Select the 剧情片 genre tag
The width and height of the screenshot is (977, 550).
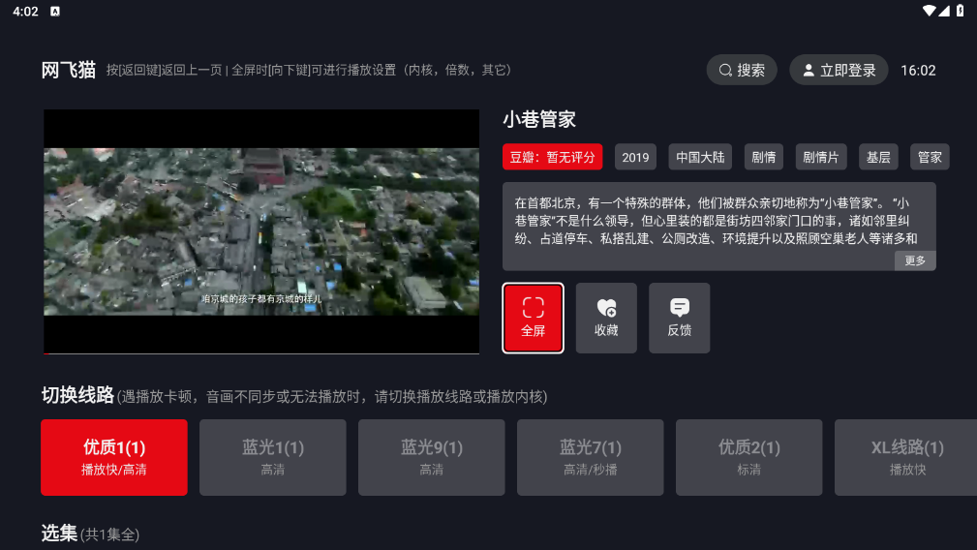[821, 157]
